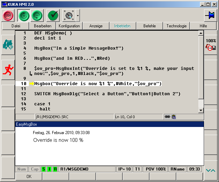Click the mode selector key-switch icon
219x182 pixels.
coord(69,15)
